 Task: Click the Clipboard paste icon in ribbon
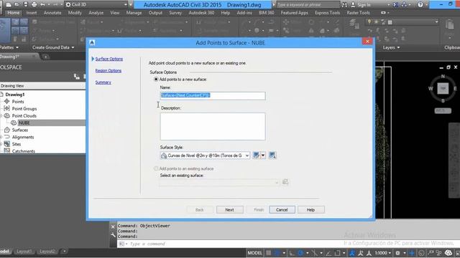click(450, 25)
